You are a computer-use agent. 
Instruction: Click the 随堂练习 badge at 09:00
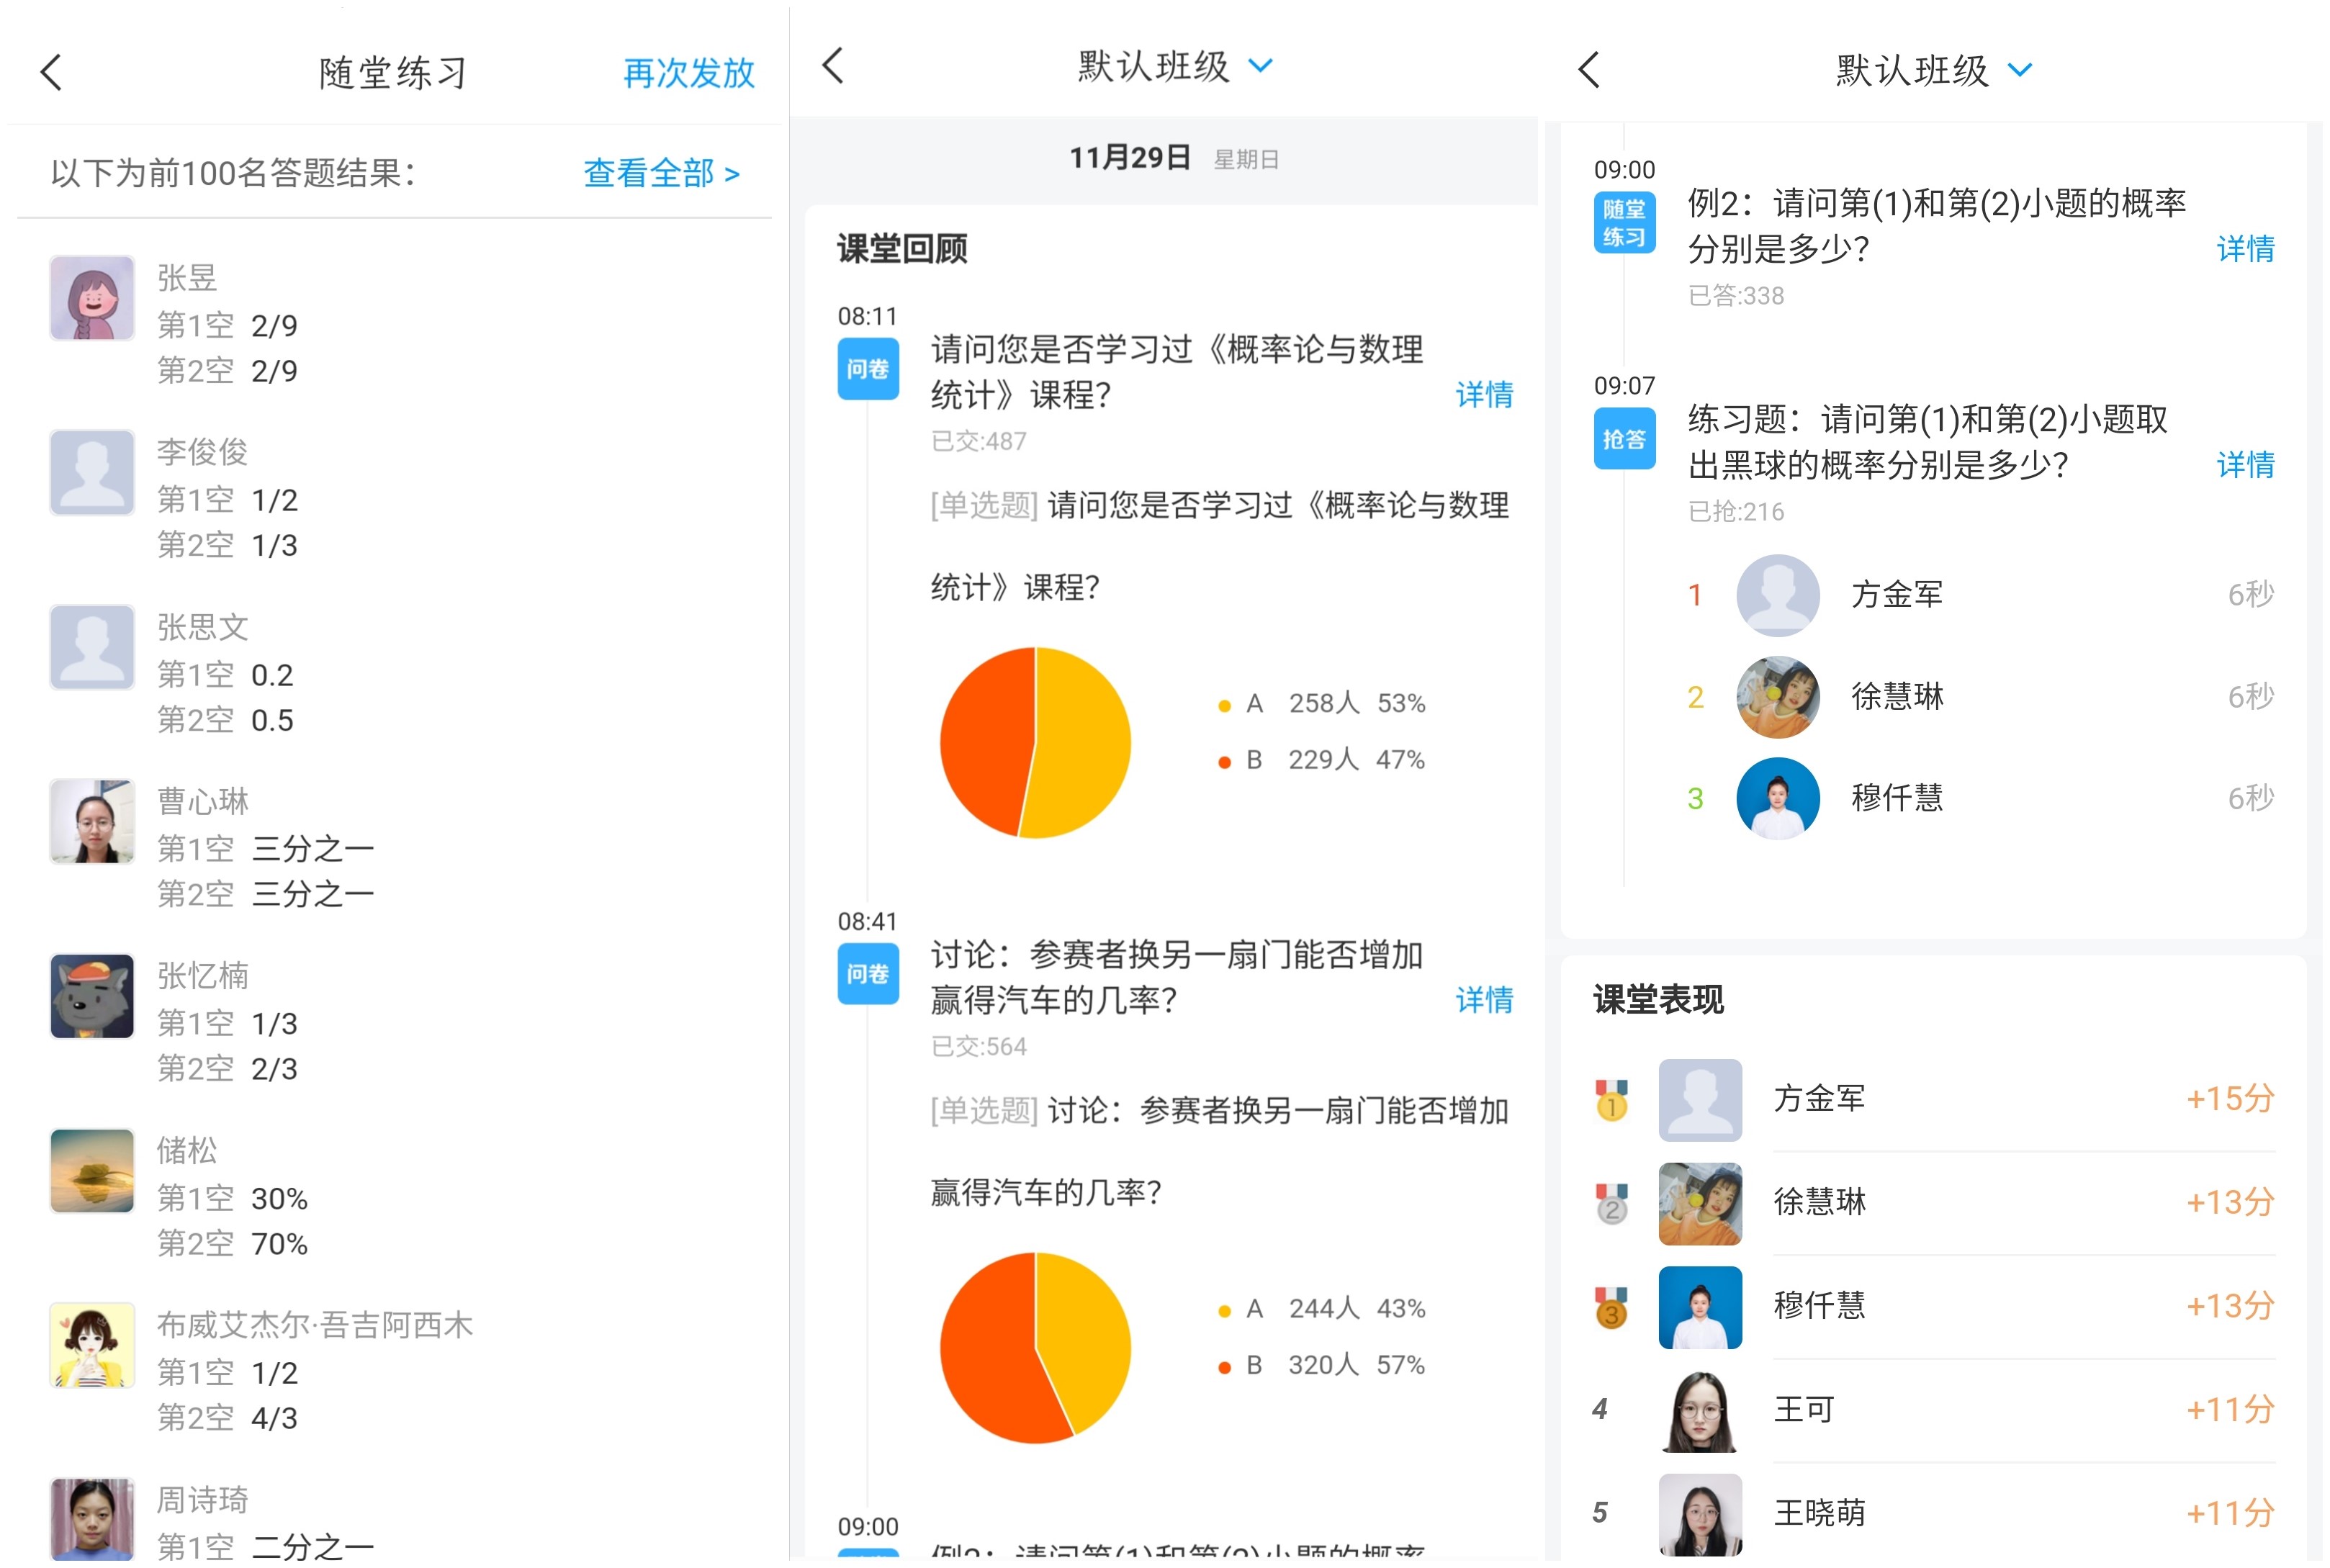click(1625, 223)
